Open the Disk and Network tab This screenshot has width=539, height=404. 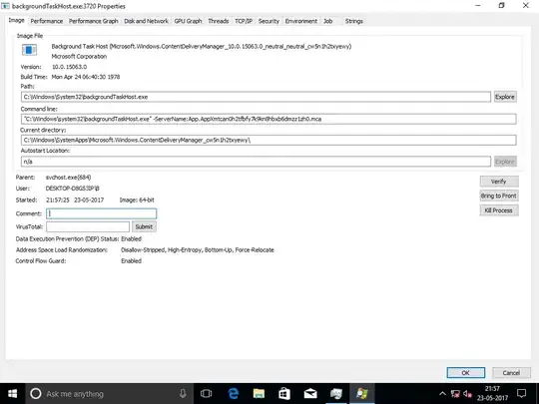tap(146, 21)
